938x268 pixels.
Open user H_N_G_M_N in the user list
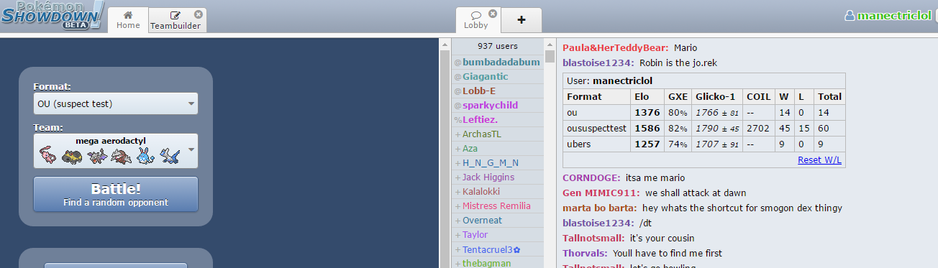pos(498,163)
